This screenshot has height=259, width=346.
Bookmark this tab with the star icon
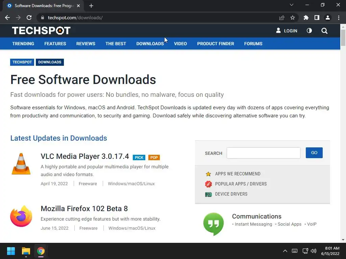[293, 18]
